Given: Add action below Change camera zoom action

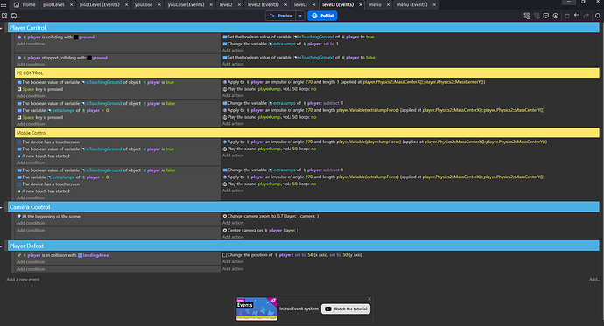Looking at the screenshot, I should click(x=233, y=223).
